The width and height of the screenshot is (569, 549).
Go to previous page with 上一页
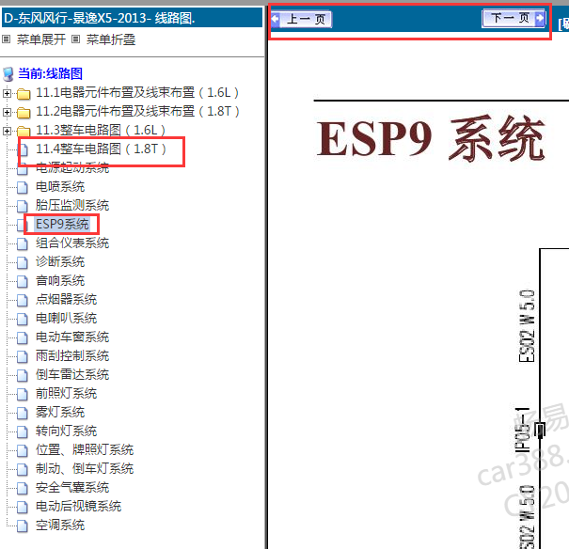coord(301,19)
